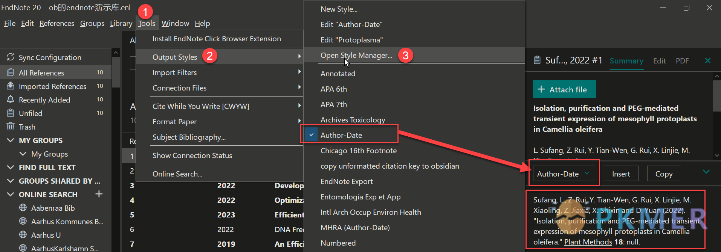The height and width of the screenshot is (252, 721).
Task: Choose Open Style Manager
Action: [414, 55]
